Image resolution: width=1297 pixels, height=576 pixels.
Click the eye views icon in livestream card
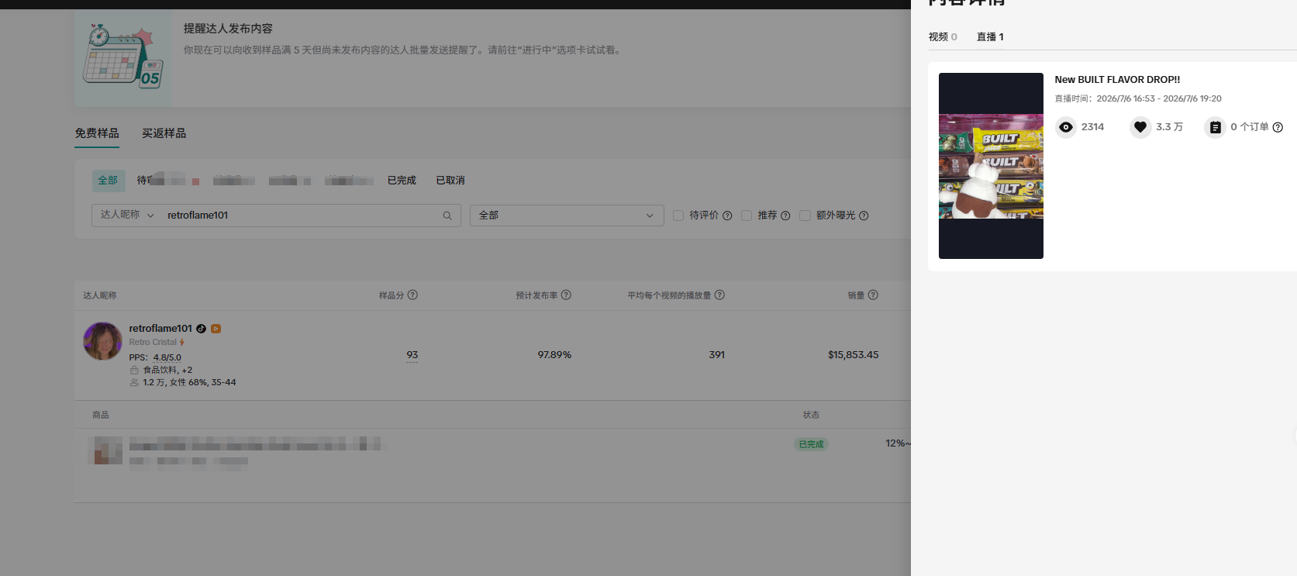click(x=1066, y=127)
